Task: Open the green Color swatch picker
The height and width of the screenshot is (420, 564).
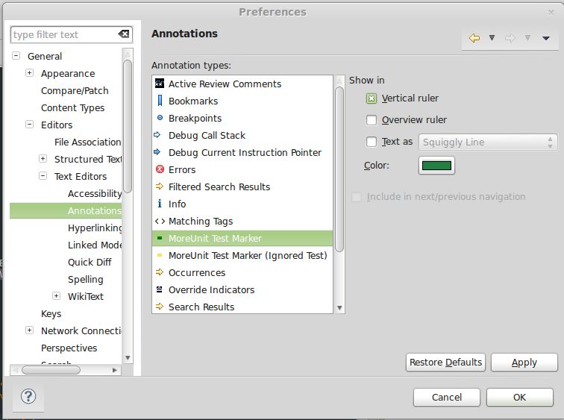Action: [x=436, y=166]
